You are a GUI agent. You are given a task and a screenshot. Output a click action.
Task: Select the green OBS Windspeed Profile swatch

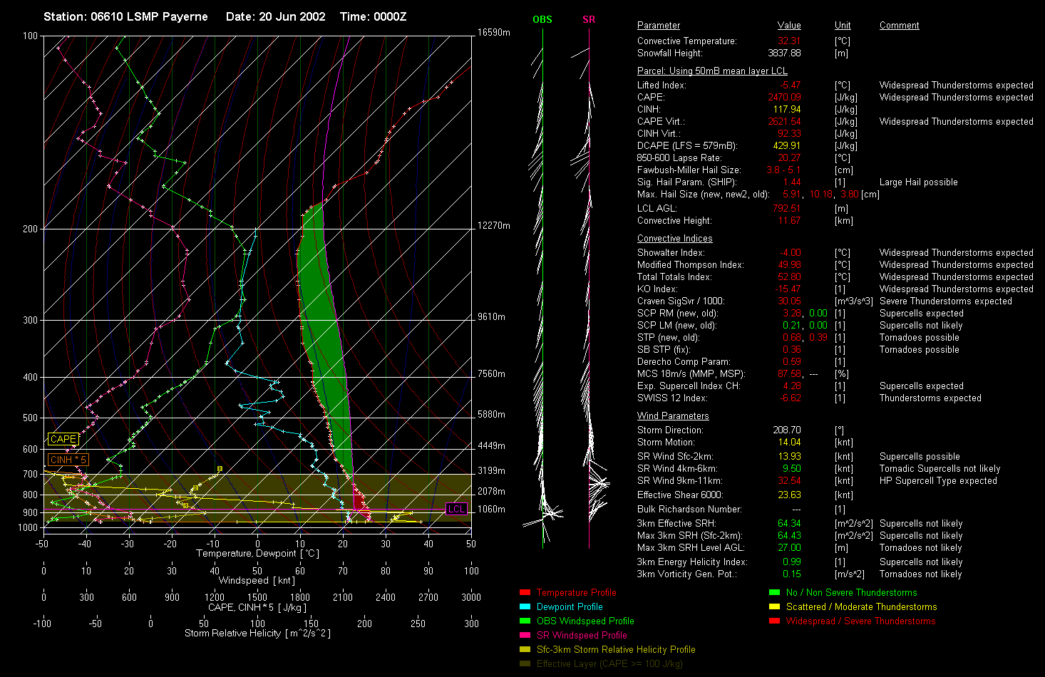click(525, 621)
